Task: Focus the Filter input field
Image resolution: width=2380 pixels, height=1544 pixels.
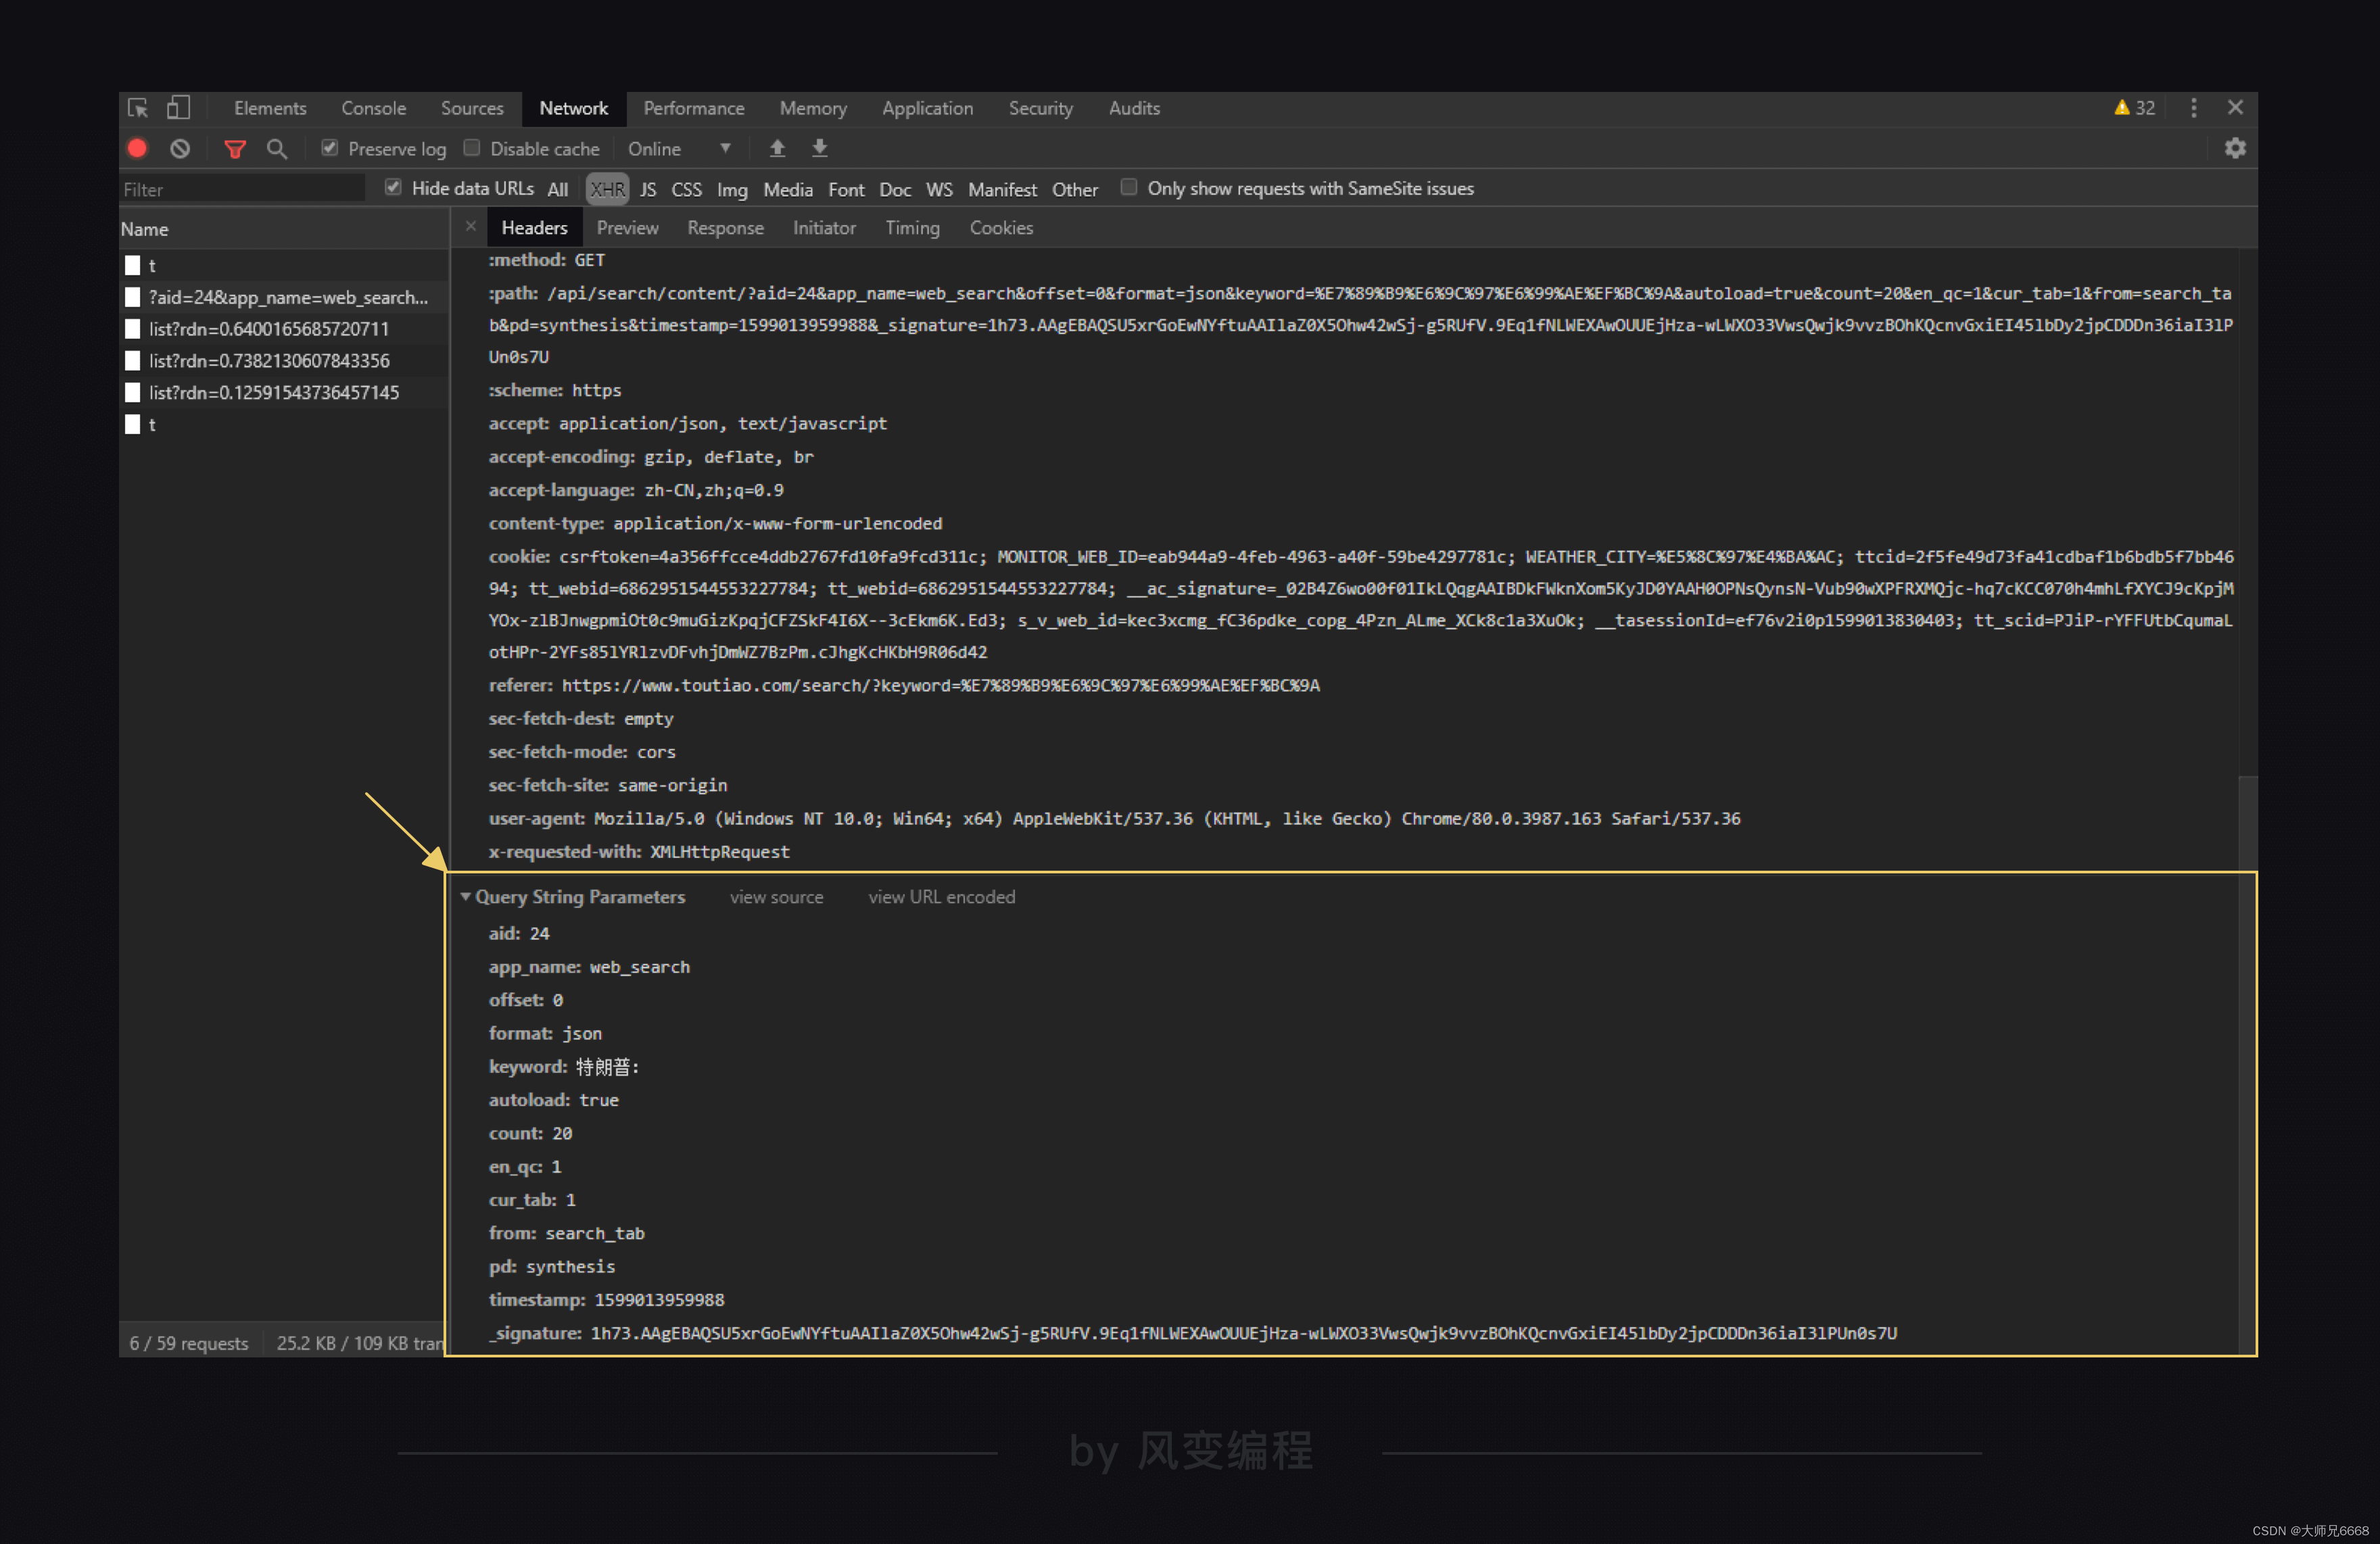Action: (242, 189)
